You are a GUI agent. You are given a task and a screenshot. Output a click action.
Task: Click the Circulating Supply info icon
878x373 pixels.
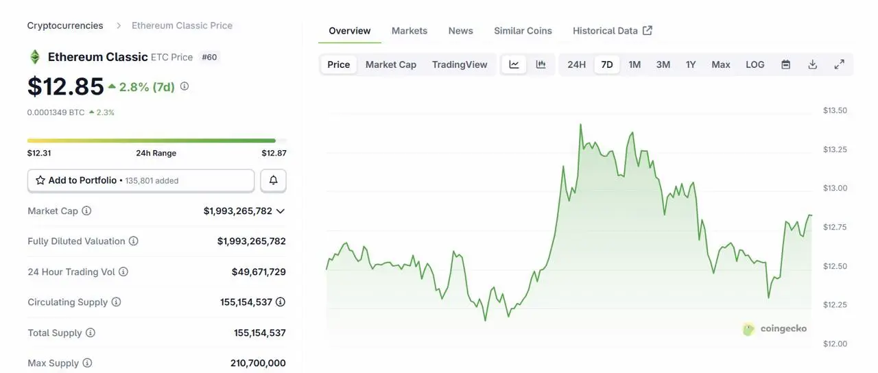(x=117, y=302)
